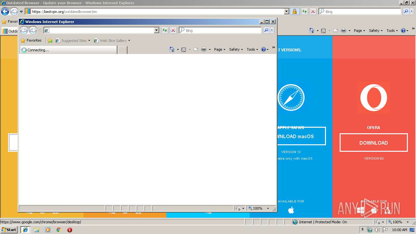Click Bing search box in background window
Image resolution: width=416 pixels, height=234 pixels.
[x=360, y=11]
